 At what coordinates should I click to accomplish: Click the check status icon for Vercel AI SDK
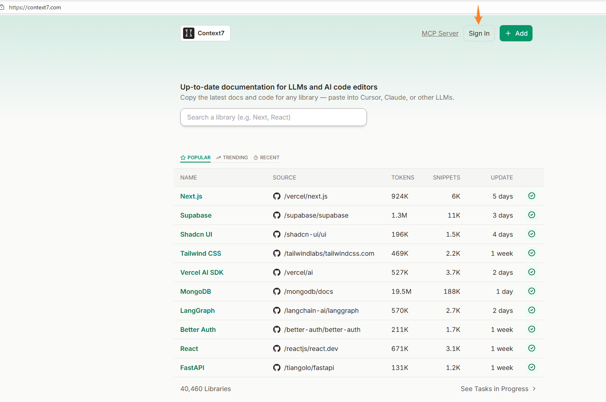point(532,272)
